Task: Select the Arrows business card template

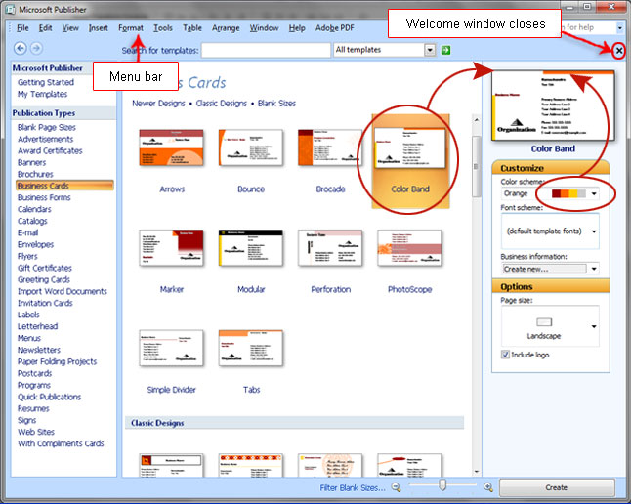Action: pyautogui.click(x=172, y=148)
